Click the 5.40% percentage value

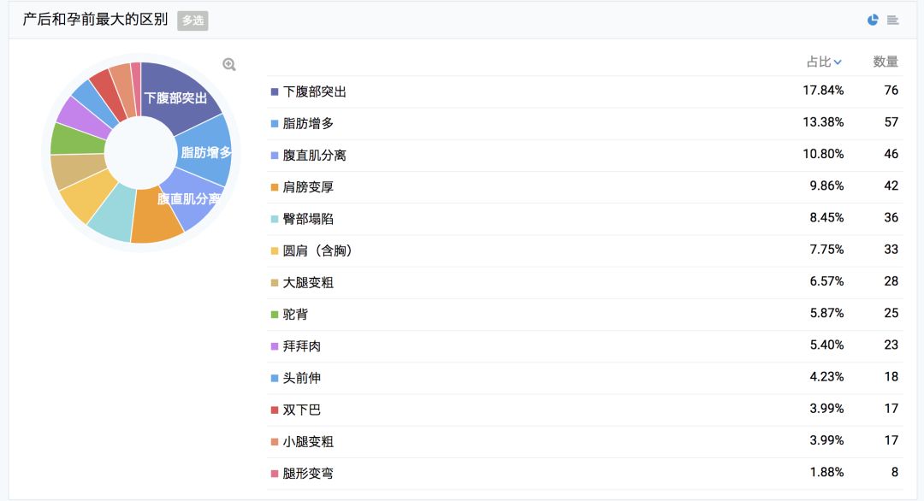[x=826, y=345]
